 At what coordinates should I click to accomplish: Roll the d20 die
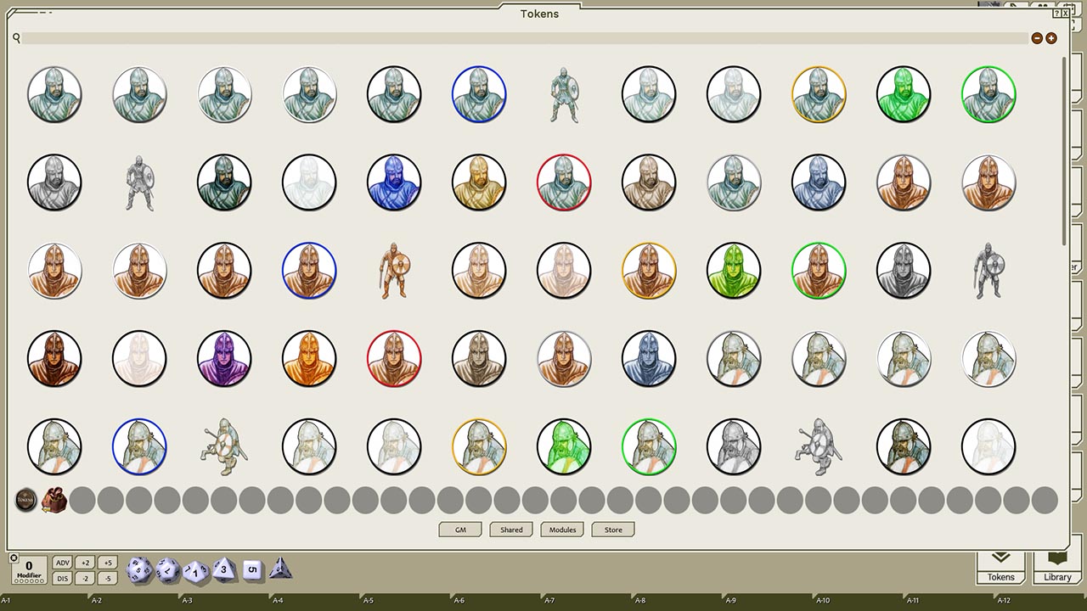click(x=138, y=569)
